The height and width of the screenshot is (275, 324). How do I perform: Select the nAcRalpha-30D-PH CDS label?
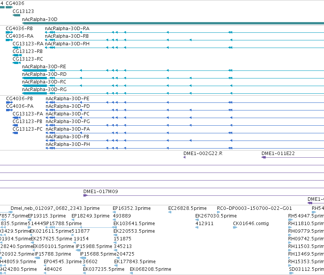click(x=68, y=144)
